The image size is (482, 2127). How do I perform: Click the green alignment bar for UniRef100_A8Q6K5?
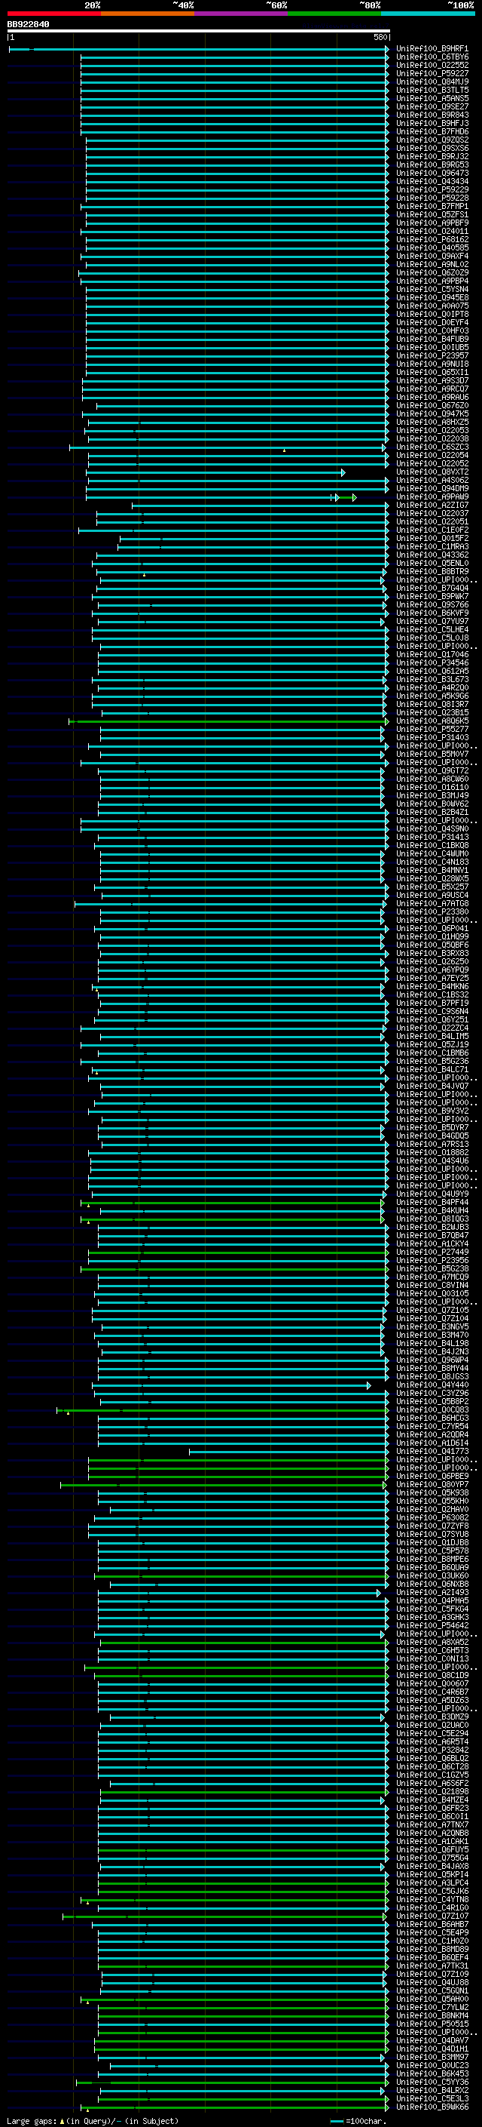pyautogui.click(x=228, y=721)
